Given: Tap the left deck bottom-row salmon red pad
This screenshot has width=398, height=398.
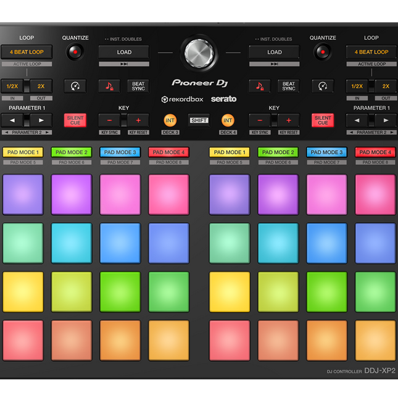Looking at the screenshot, I should (x=23, y=341).
